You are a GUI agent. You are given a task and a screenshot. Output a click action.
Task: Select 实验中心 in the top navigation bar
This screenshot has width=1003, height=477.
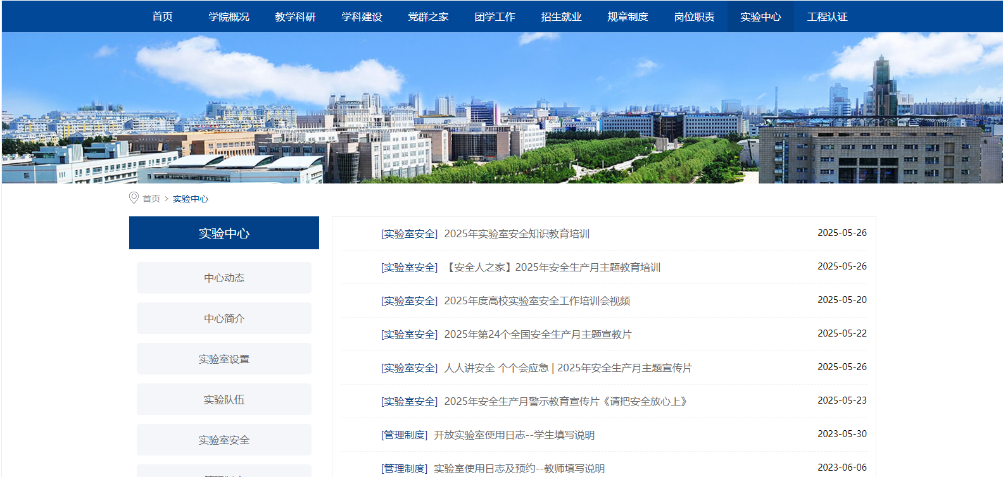760,16
